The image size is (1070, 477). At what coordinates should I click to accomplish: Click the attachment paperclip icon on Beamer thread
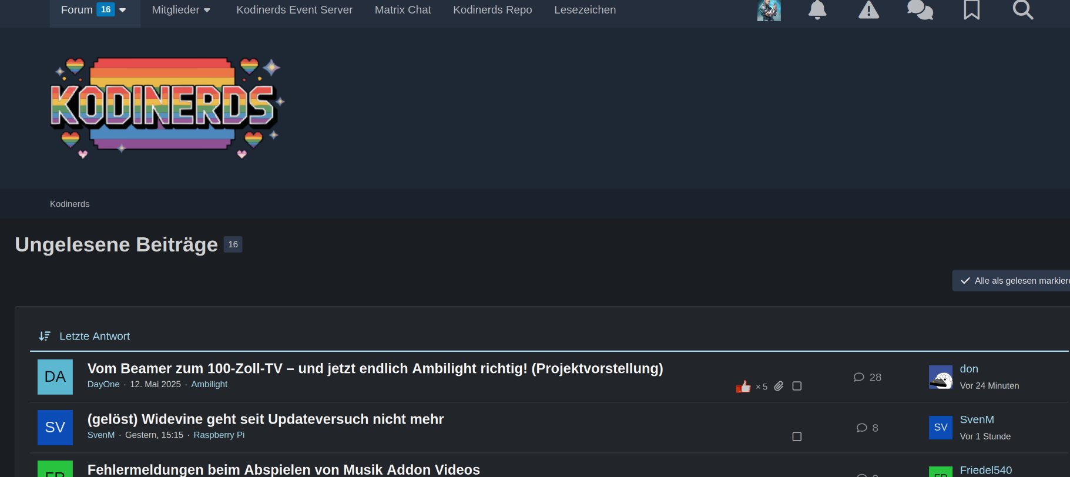[779, 386]
